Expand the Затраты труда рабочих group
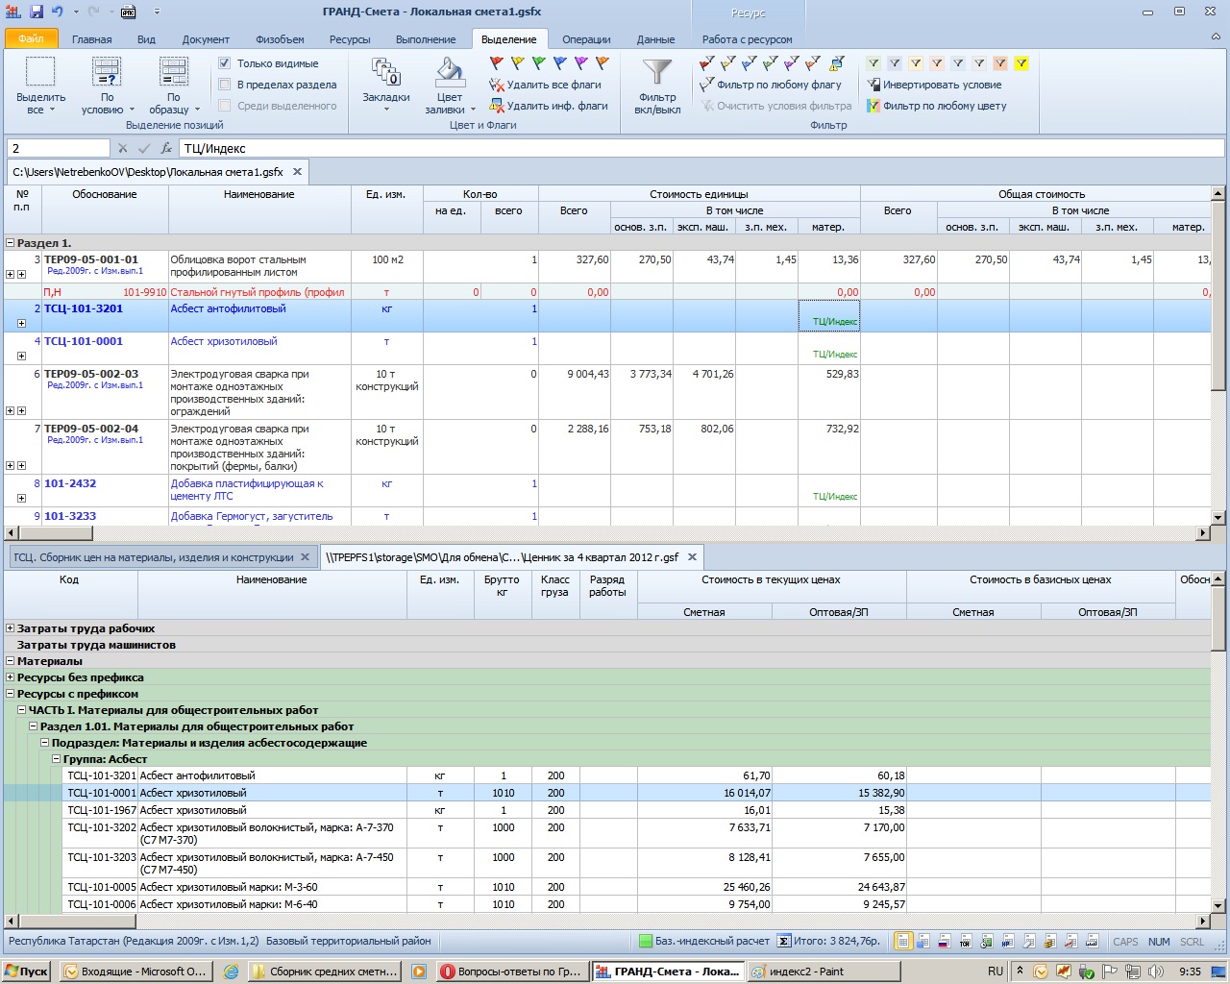 pos(11,628)
